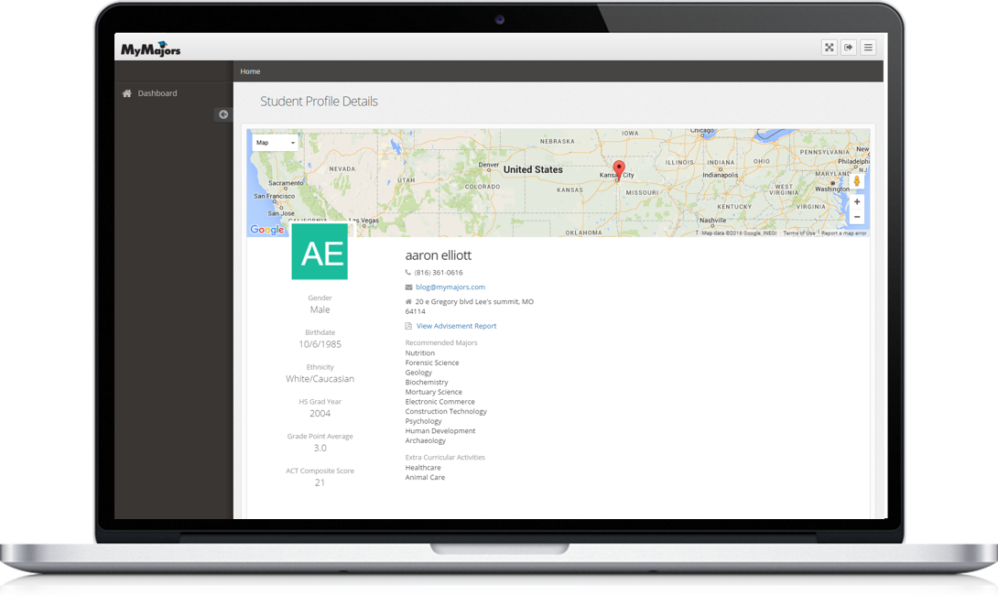Click the MyMajors logo
The image size is (998, 596).
[151, 49]
